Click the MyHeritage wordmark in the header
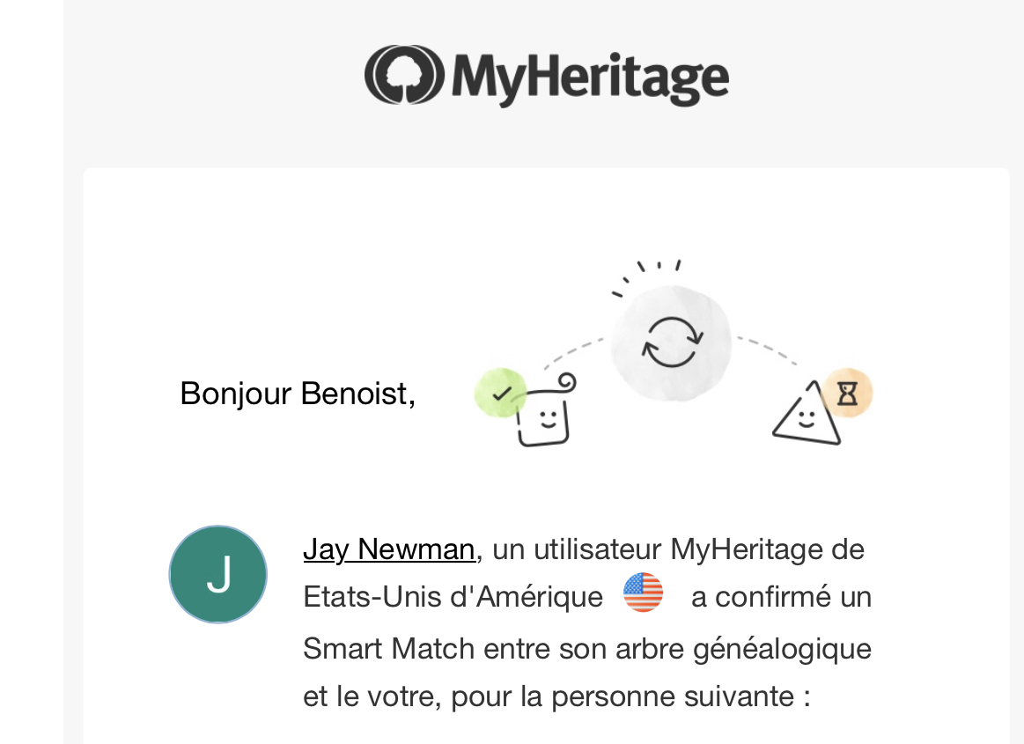This screenshot has height=744, width=1024. pyautogui.click(x=590, y=77)
